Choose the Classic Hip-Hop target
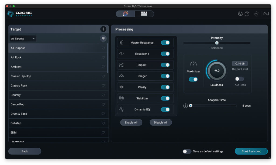The height and width of the screenshot is (165, 276). point(58,76)
